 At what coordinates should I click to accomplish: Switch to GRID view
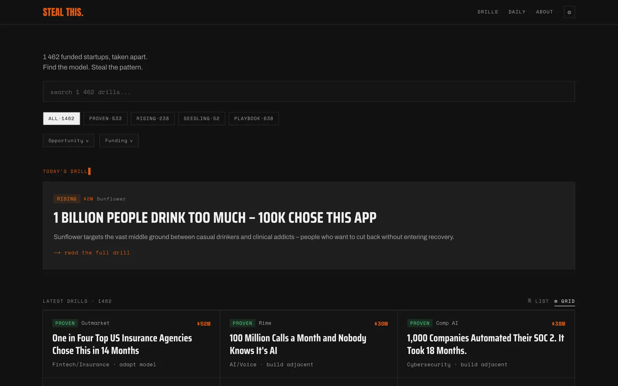pos(565,301)
